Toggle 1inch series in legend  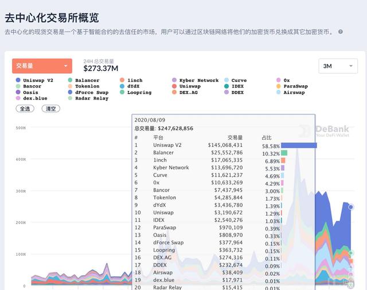pos(131,80)
